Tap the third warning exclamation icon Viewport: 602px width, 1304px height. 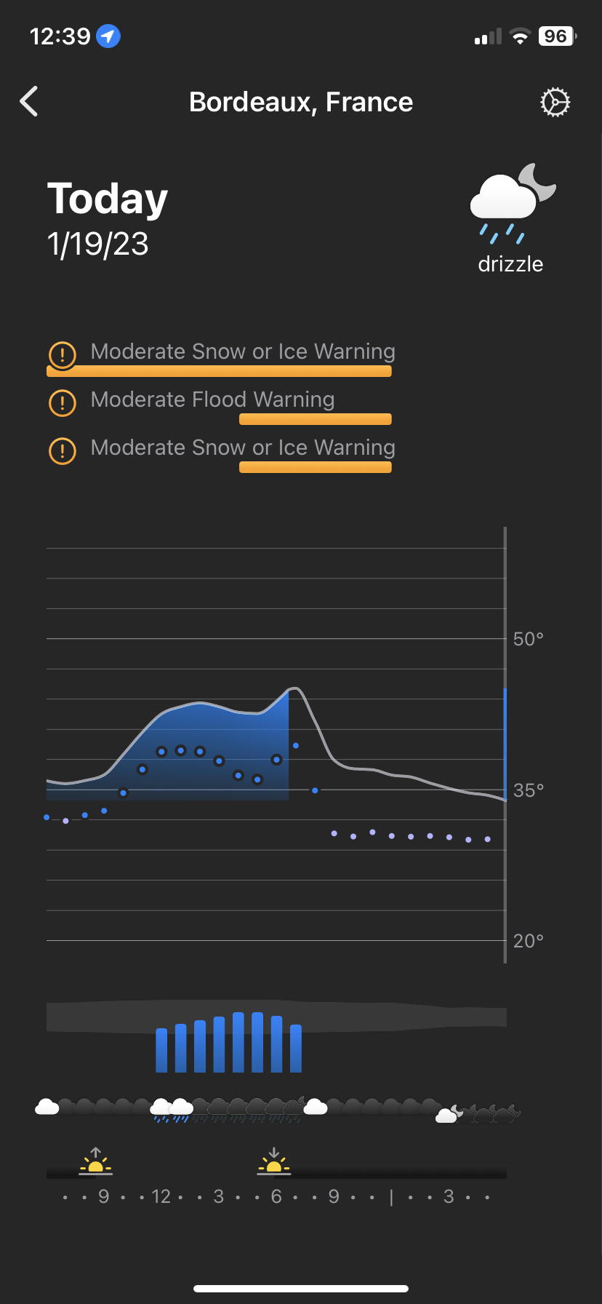coord(63,450)
